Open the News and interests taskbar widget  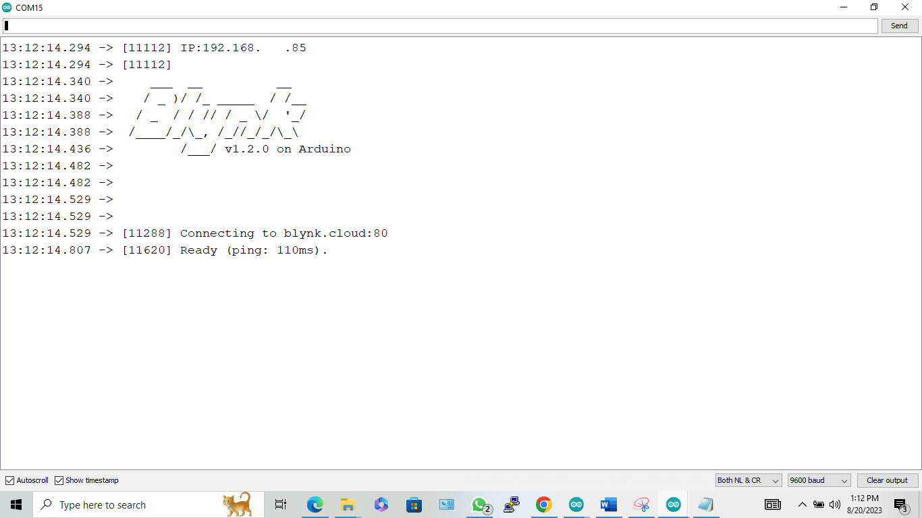pos(772,505)
